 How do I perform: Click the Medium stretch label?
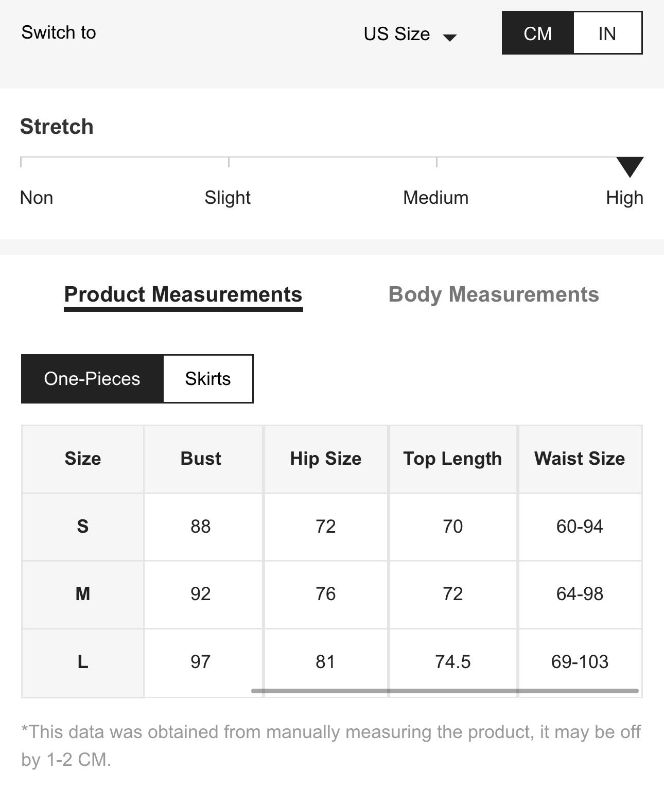(435, 198)
